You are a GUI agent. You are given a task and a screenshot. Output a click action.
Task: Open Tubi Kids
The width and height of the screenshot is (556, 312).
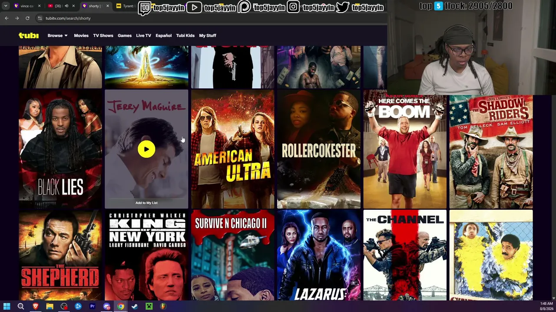point(185,36)
